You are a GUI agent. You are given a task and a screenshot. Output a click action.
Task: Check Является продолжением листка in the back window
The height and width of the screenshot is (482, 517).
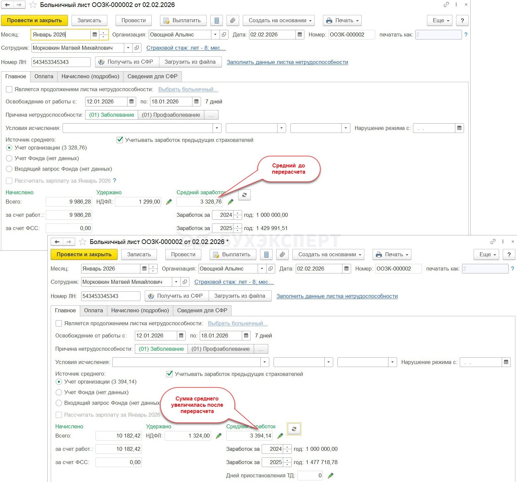pos(9,90)
